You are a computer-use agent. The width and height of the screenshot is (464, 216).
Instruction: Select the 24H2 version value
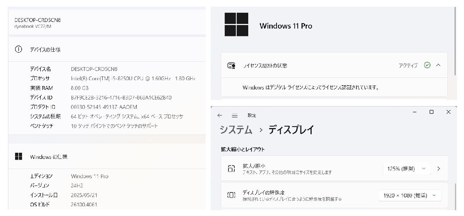77,186
